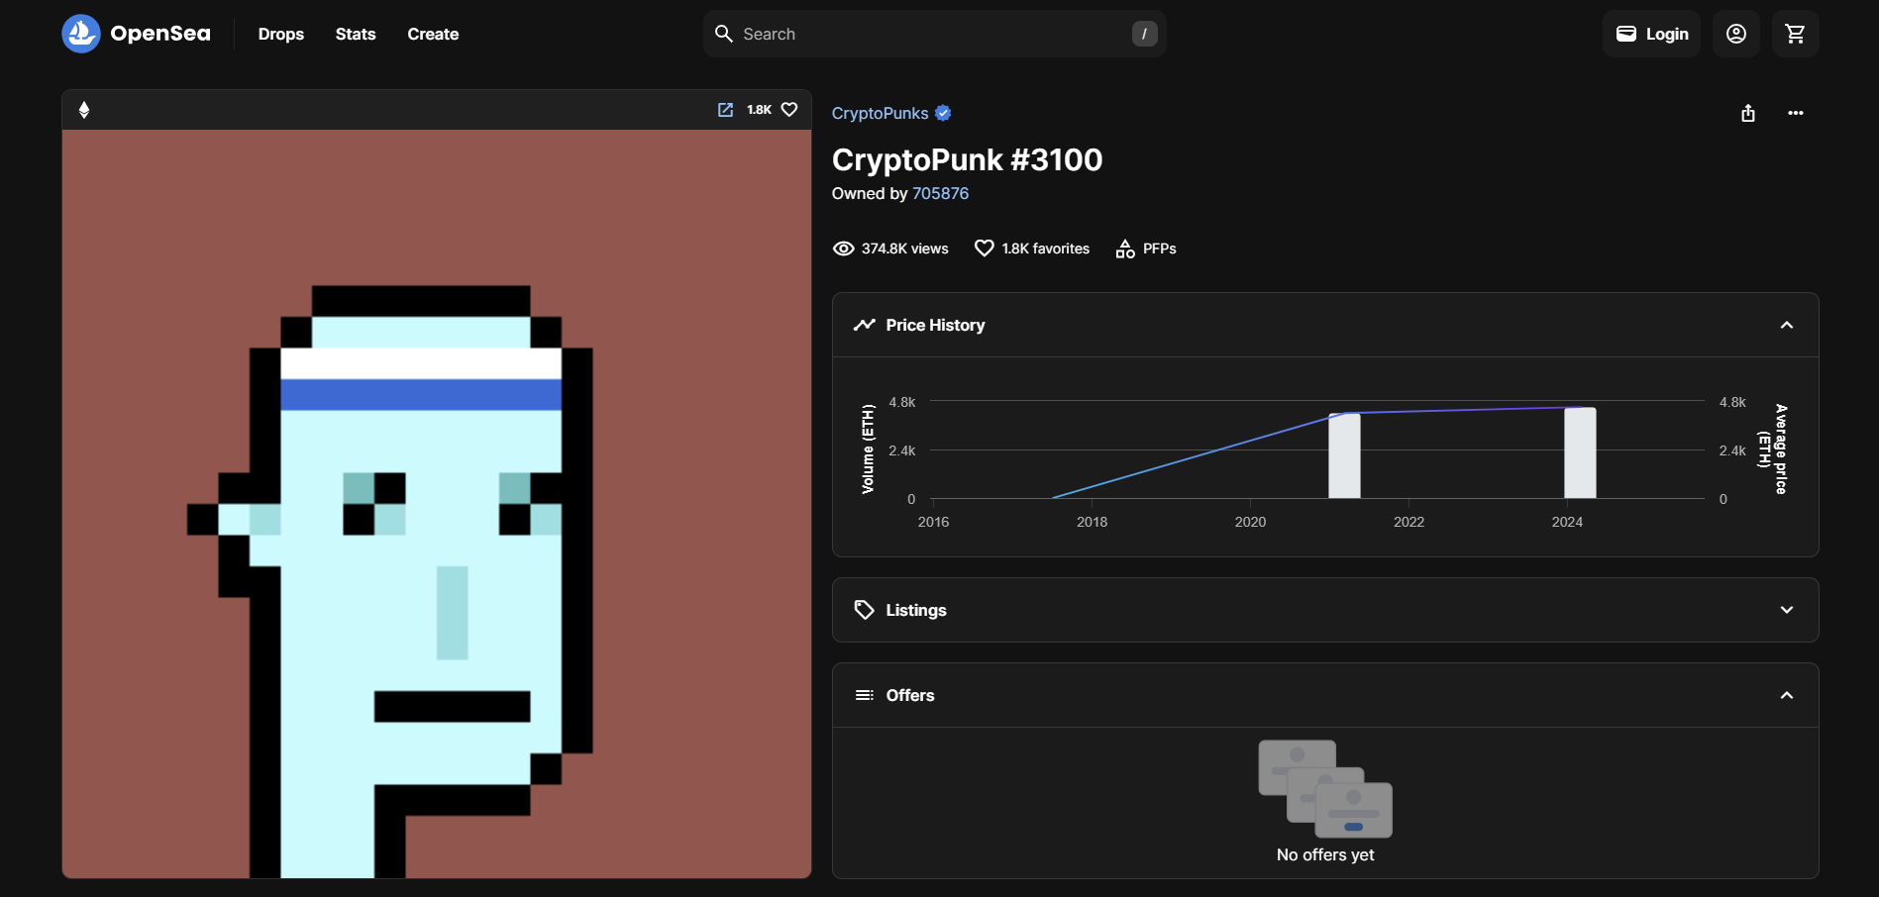Click the share icon near title
1879x897 pixels.
click(1748, 113)
